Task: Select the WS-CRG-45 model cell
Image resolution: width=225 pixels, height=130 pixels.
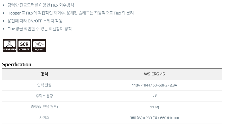Action: pos(154,74)
